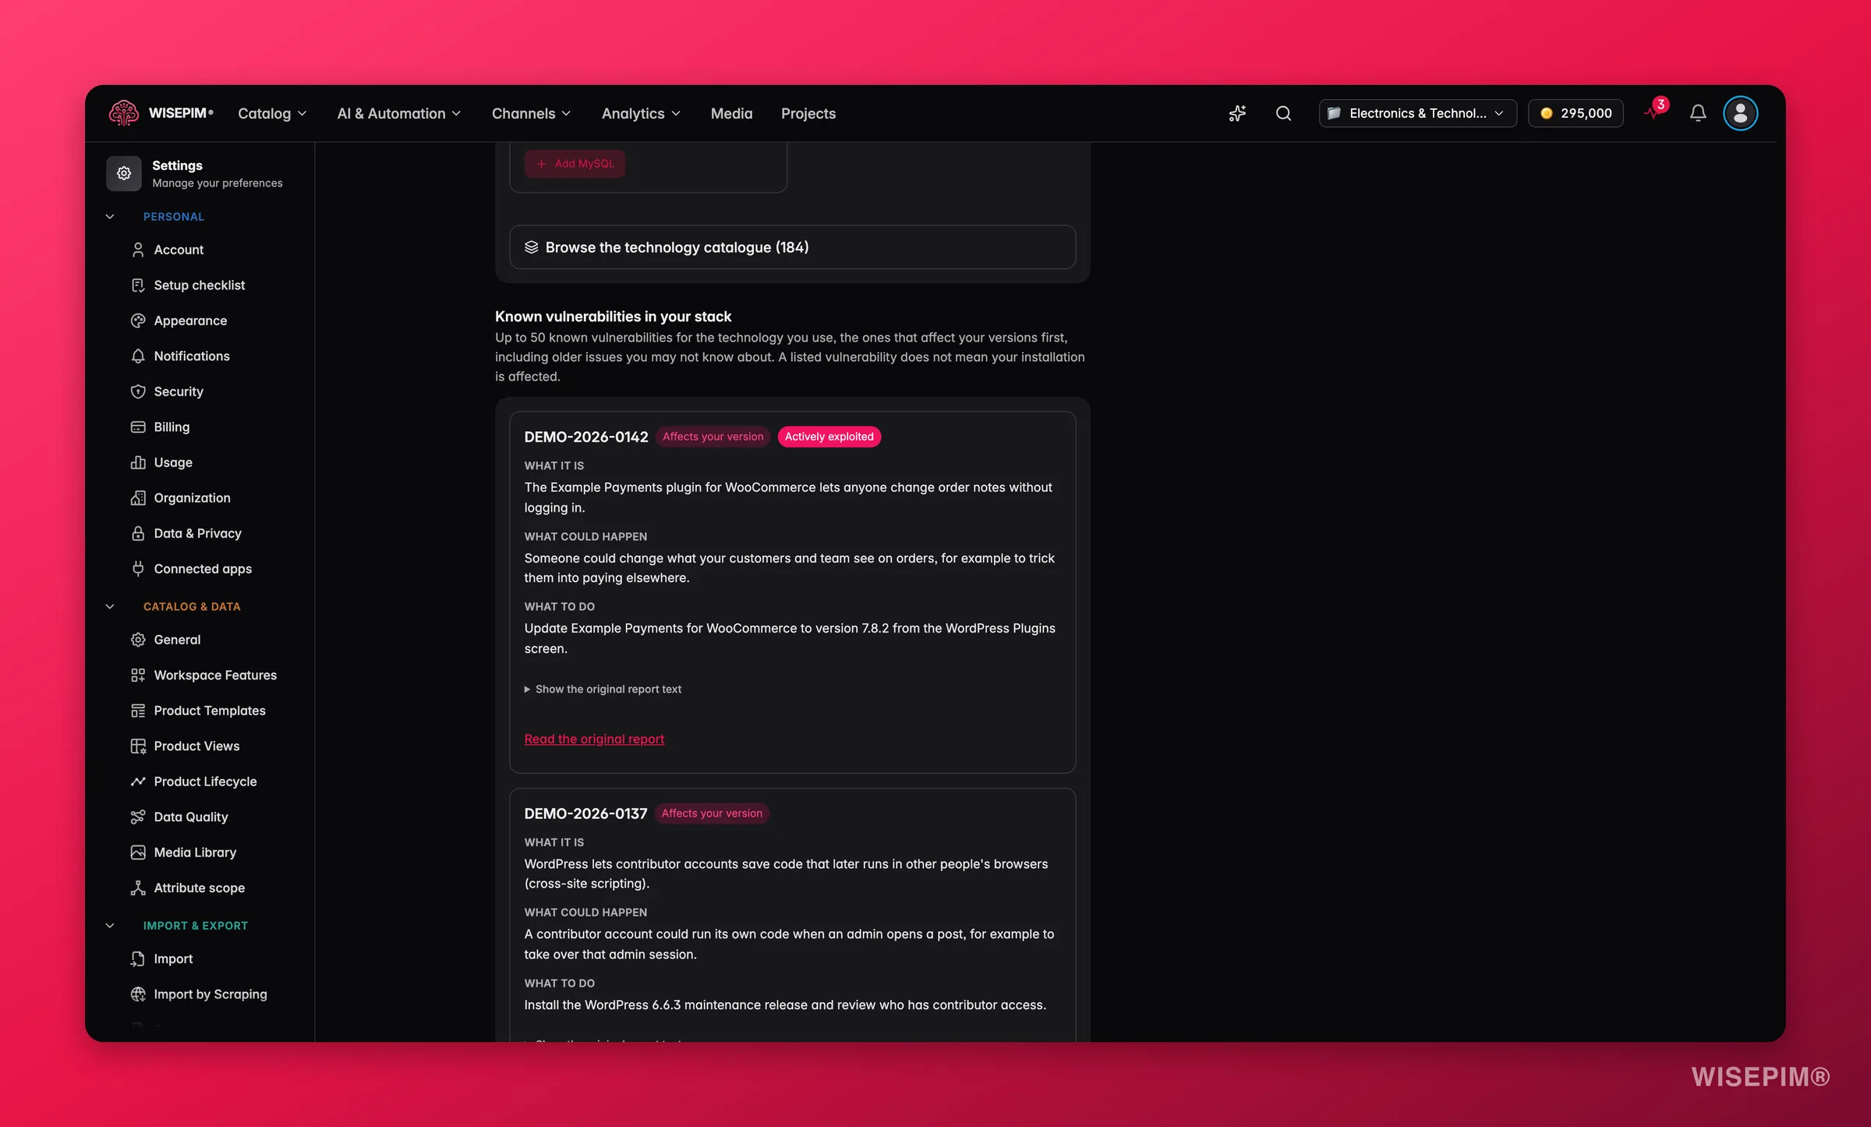Viewport: 1871px width, 1127px height.
Task: Click the Manage your preferences subtitle
Action: [x=218, y=183]
